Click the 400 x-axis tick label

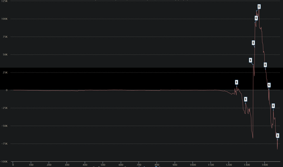coord(85,165)
